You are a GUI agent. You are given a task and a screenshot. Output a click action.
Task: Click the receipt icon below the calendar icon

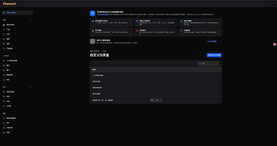[4, 80]
